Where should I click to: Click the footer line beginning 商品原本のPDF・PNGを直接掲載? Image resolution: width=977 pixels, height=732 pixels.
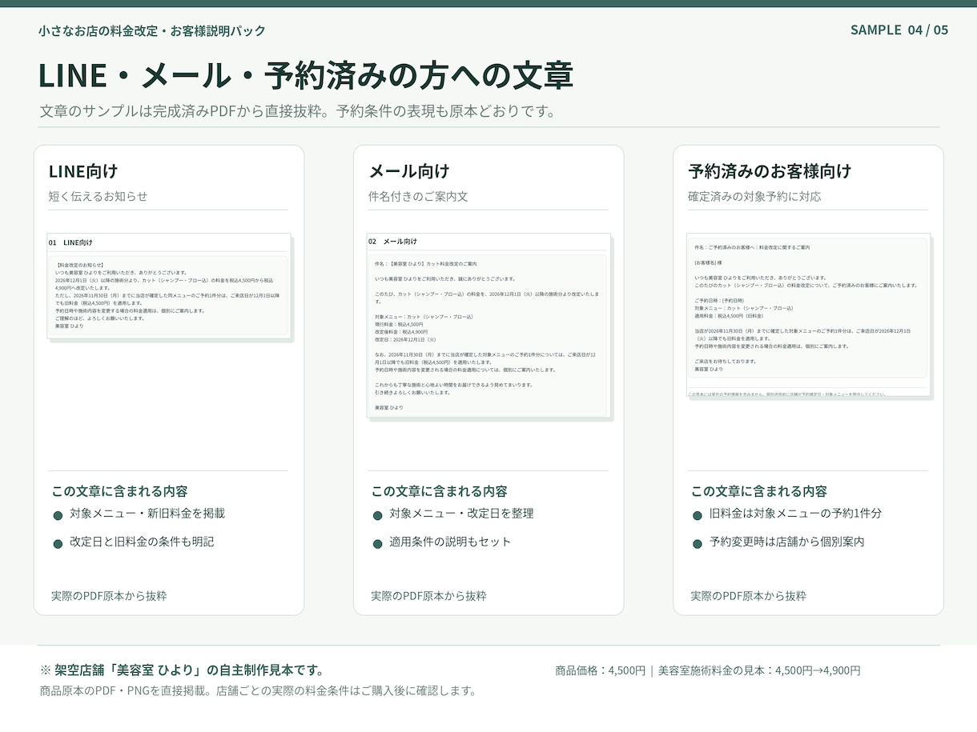[258, 690]
